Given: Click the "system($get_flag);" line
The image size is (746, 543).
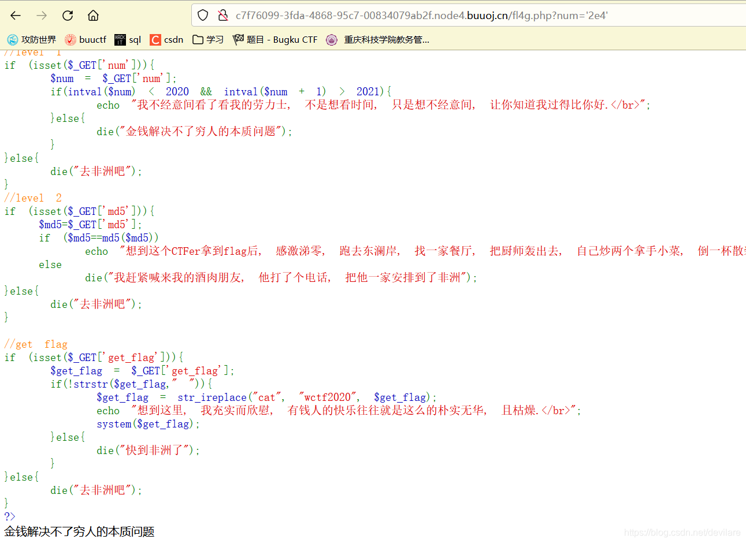Looking at the screenshot, I should [x=148, y=423].
